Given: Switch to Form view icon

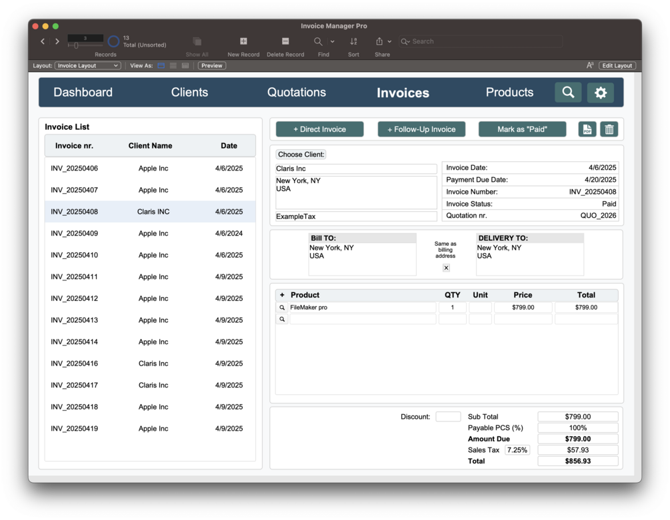Looking at the screenshot, I should pyautogui.click(x=161, y=66).
